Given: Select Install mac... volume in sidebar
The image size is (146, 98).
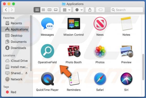Looking at the screenshot, I should click(15, 67).
